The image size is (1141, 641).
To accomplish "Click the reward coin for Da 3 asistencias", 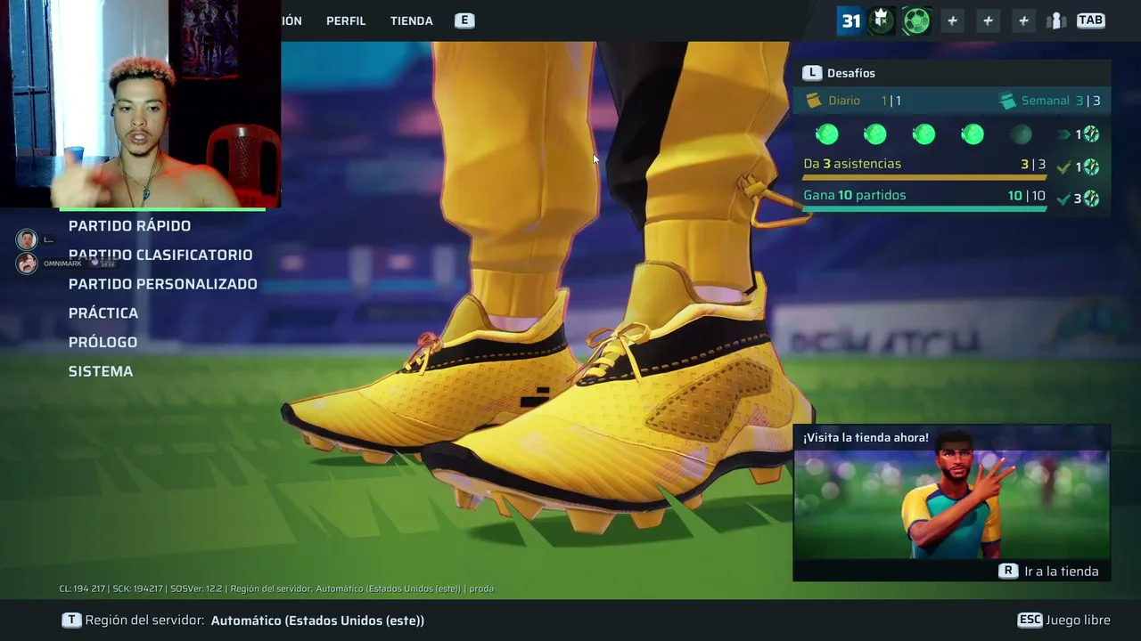I will (1091, 166).
